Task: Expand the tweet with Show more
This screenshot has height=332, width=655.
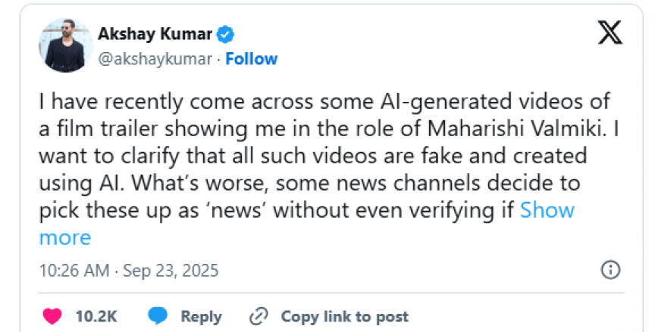Action: click(x=547, y=209)
